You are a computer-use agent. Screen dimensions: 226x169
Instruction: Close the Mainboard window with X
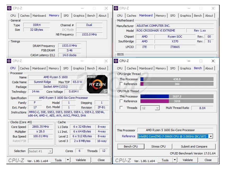click(x=213, y=8)
